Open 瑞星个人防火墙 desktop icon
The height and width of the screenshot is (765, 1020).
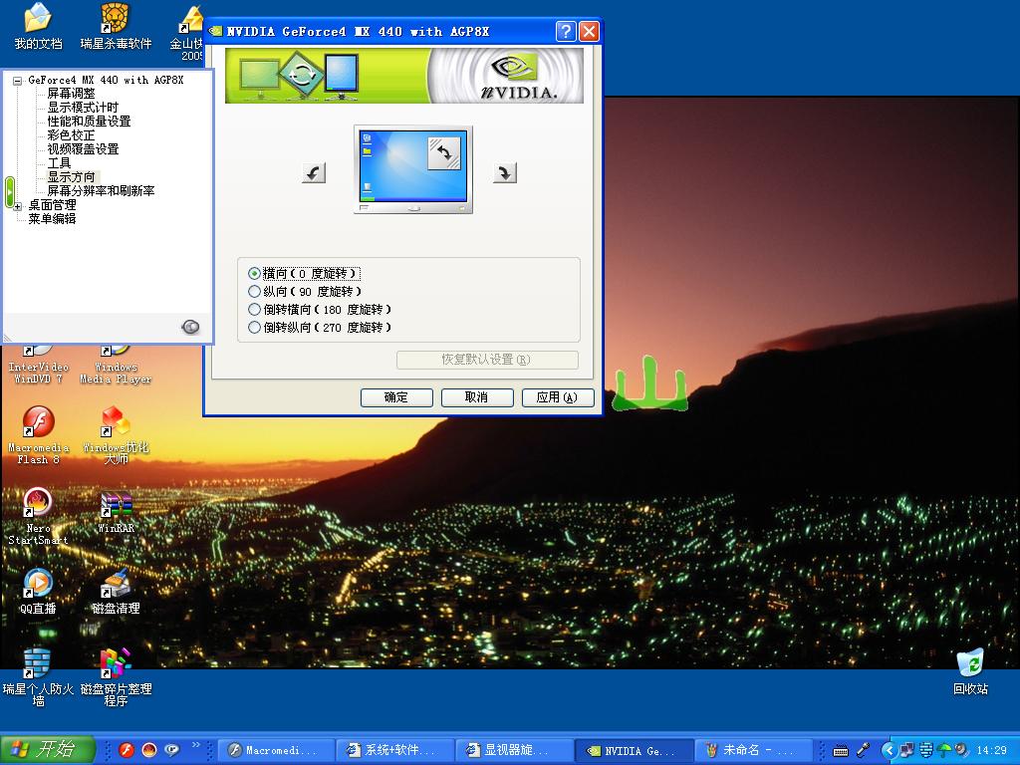pos(38,677)
